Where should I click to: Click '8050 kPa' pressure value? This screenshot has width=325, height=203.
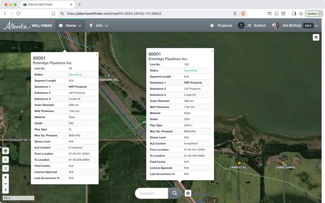[74, 135]
